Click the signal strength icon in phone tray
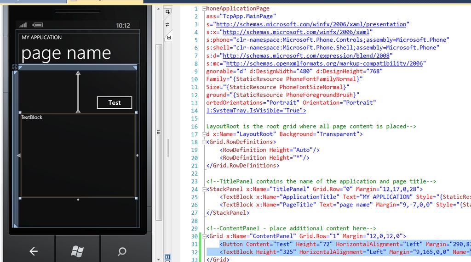This screenshot has width=471, height=262. [23, 25]
